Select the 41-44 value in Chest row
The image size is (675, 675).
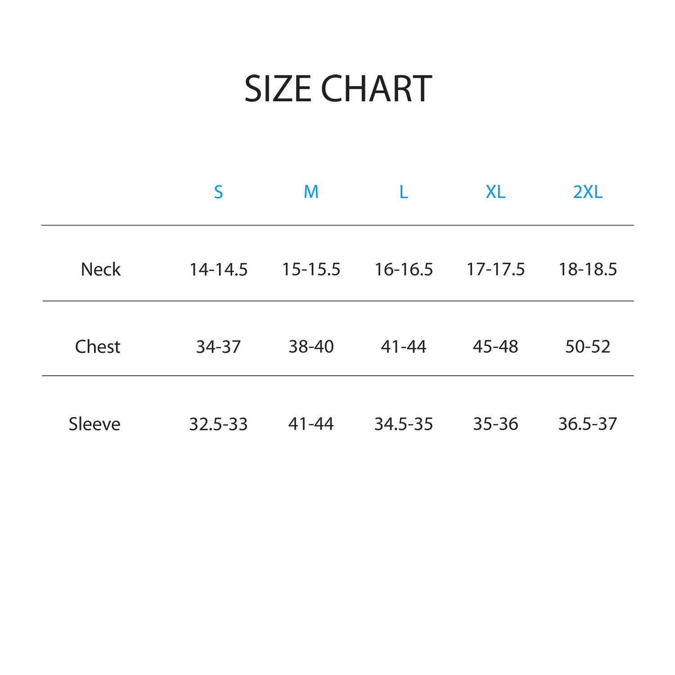[x=404, y=347]
